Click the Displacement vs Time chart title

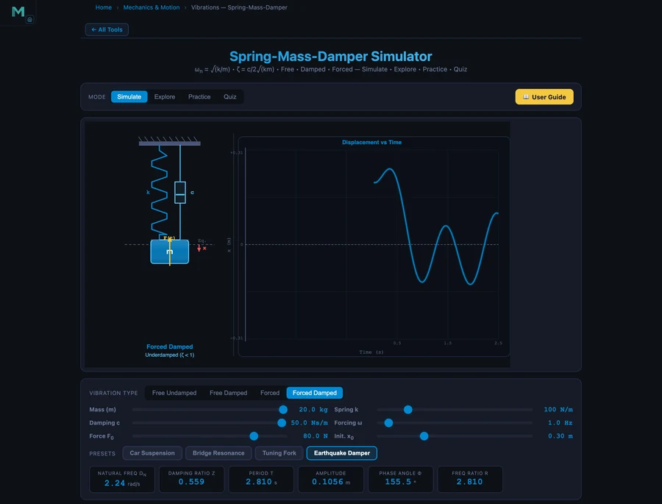(371, 142)
